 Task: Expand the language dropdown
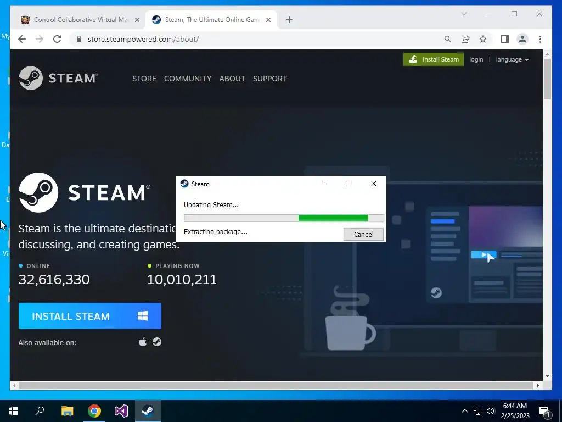(x=512, y=59)
